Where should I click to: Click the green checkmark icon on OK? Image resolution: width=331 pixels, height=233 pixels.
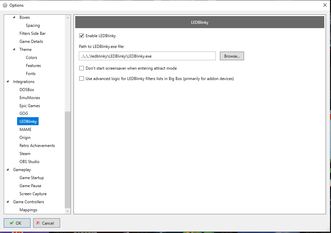(x=12, y=223)
